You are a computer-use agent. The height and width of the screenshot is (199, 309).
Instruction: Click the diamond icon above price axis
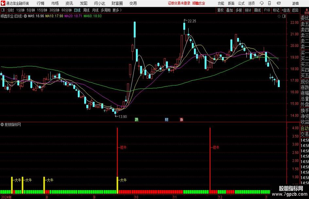(279, 16)
